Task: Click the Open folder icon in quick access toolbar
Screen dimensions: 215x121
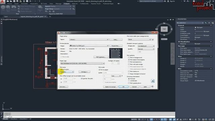Action: tap(11, 1)
